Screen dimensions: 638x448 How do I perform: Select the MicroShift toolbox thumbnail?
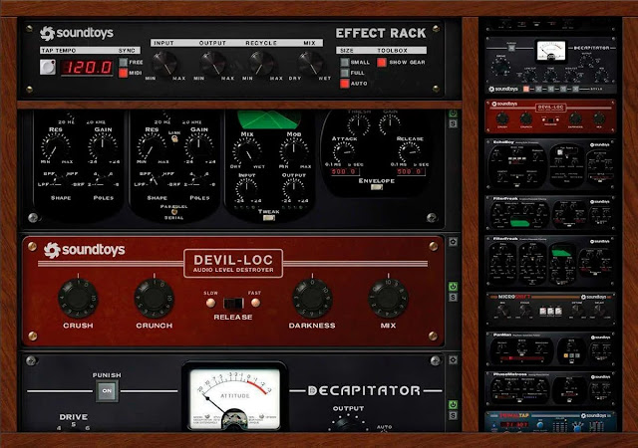tap(550, 309)
